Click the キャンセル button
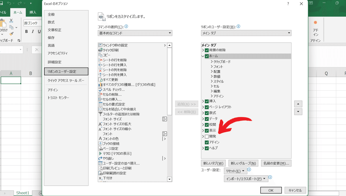346x196 pixels. tap(295, 190)
